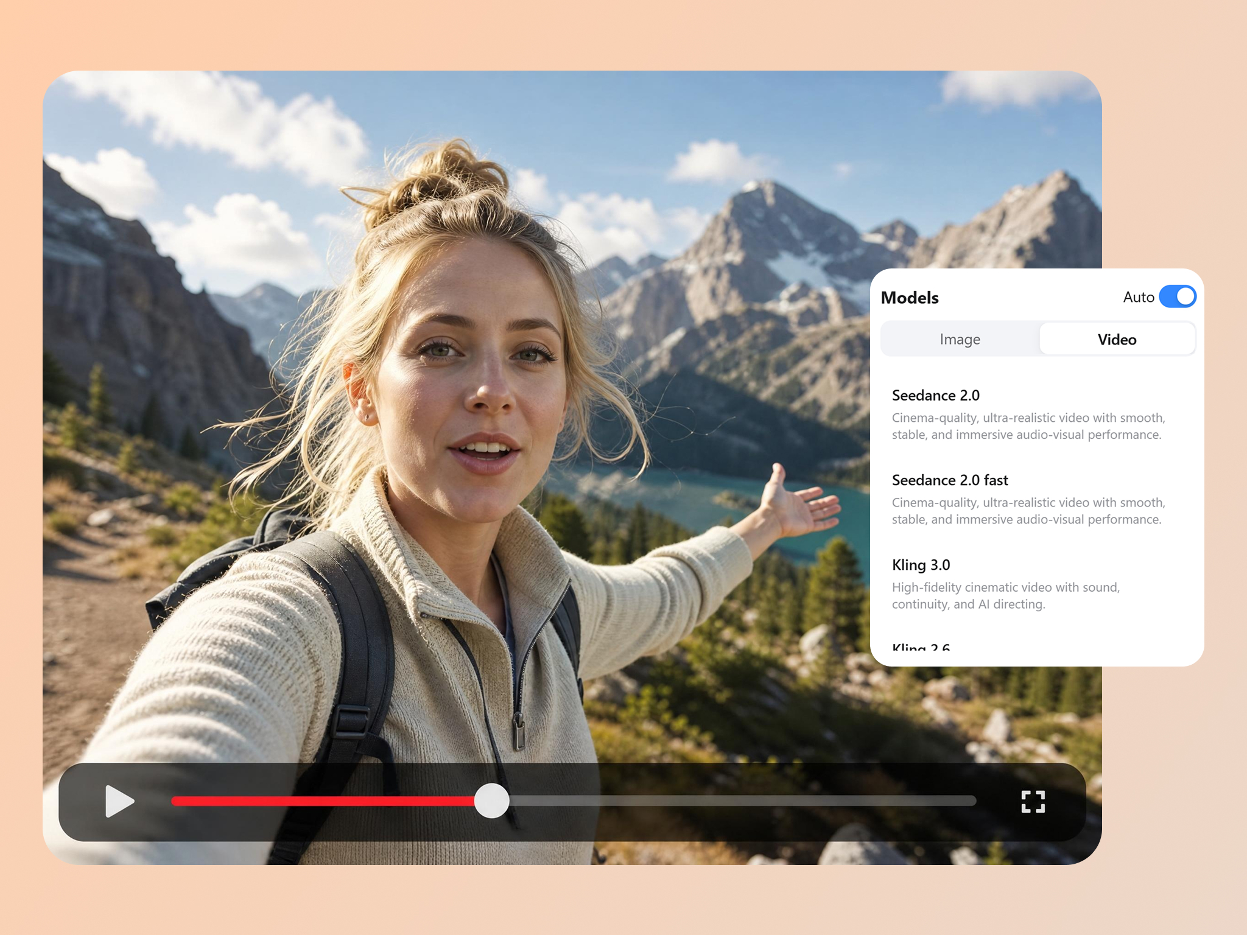Click the white playback scrubber knob
Screen dimensions: 1247x935
pos(491,800)
